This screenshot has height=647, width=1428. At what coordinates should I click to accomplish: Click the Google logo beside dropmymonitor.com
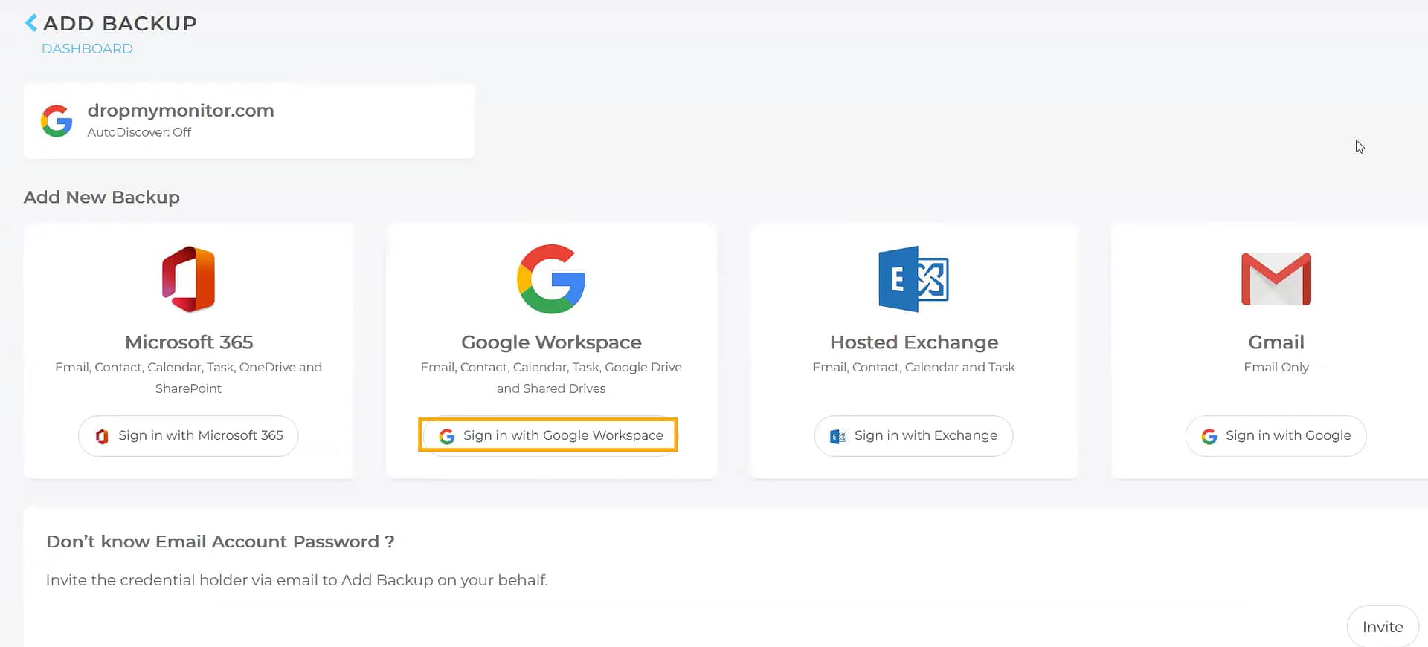(x=57, y=121)
